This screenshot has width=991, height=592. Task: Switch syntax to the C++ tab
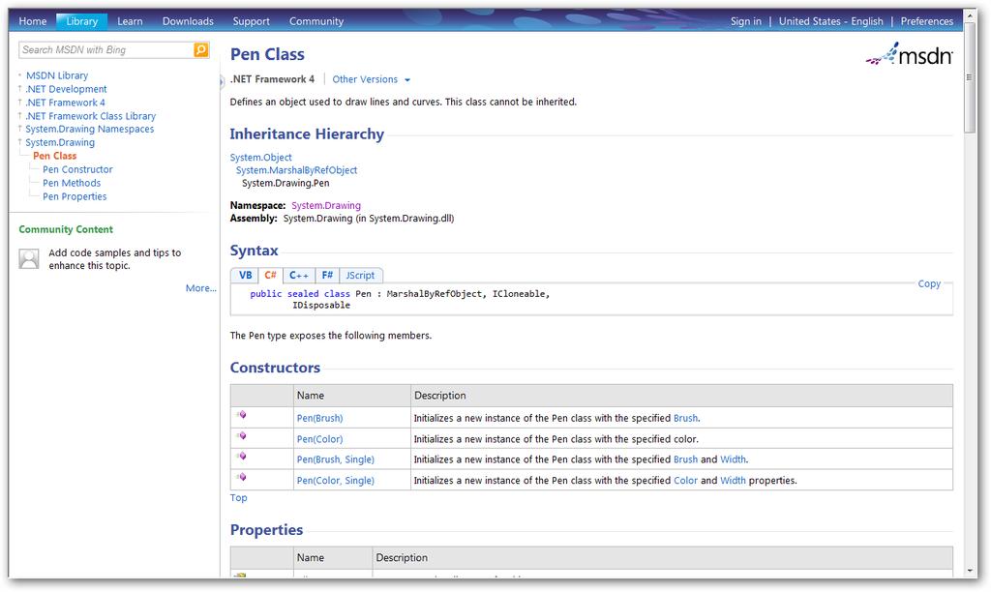click(299, 276)
